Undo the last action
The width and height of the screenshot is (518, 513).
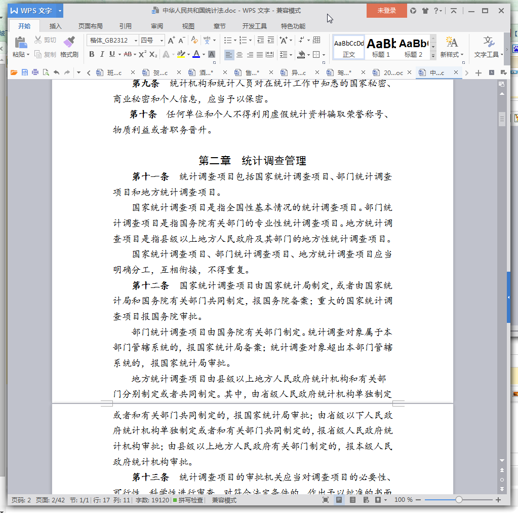point(57,72)
